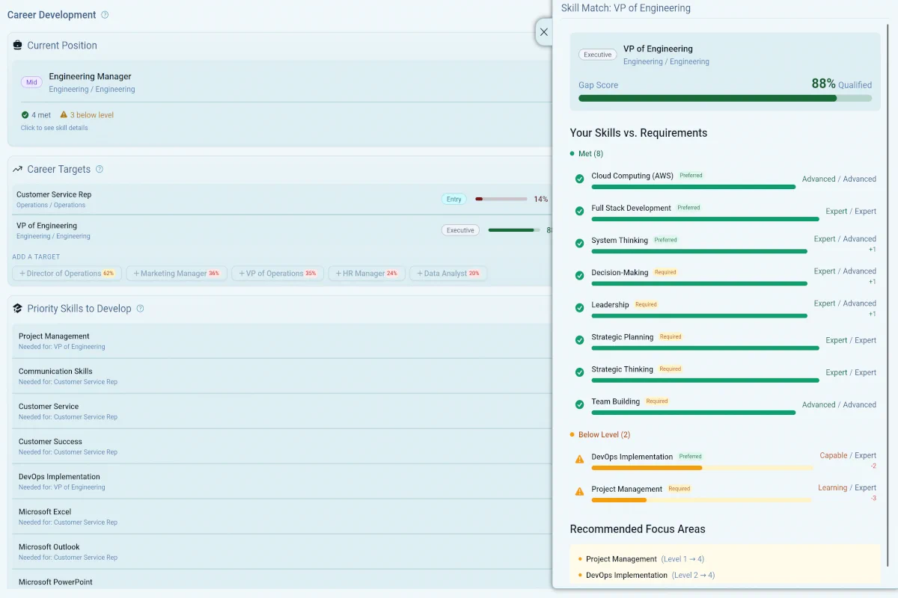Open DevOps Implementation priority skill row
This screenshot has width=898, height=598.
[x=283, y=481]
